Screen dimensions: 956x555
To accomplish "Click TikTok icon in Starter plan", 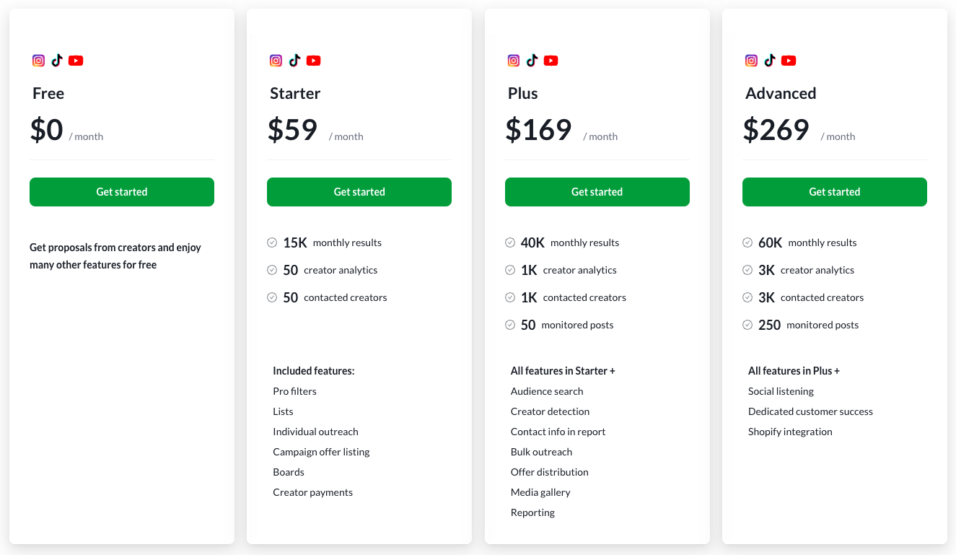I will [x=294, y=61].
